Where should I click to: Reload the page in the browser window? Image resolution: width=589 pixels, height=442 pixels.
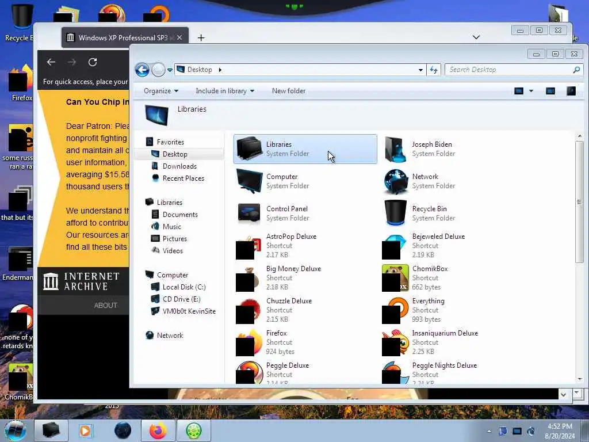[93, 62]
